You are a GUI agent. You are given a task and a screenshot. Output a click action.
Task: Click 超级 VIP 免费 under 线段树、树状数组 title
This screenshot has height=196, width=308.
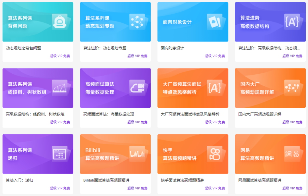click(x=60, y=122)
